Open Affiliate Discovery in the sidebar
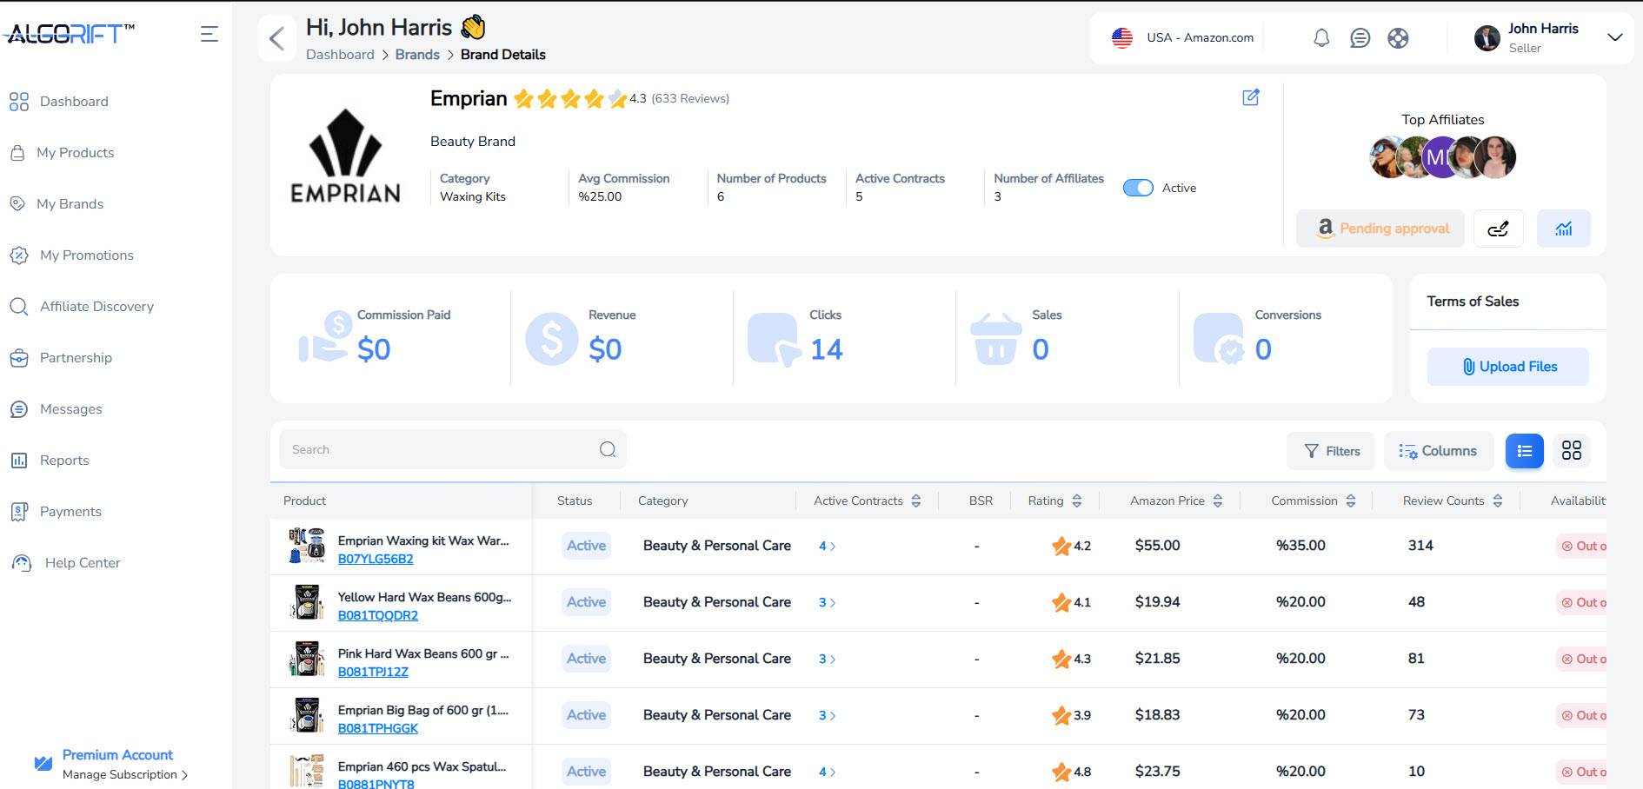Screen dimensions: 1643x789 tap(96, 307)
